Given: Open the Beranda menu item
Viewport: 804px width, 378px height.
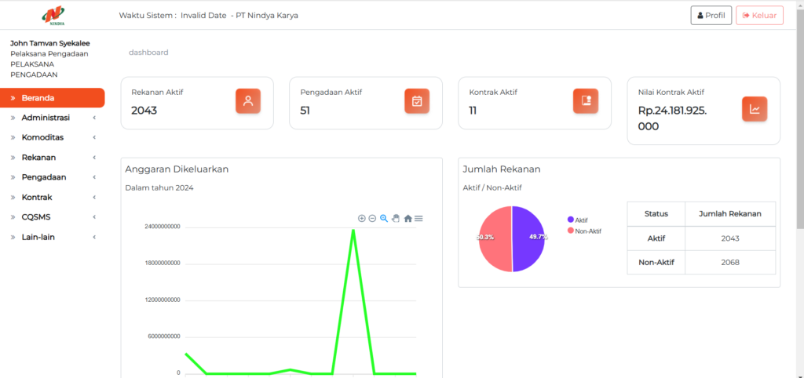Looking at the screenshot, I should coord(52,98).
